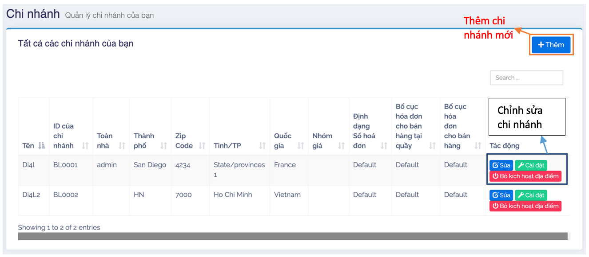589x257 pixels.
Task: Sort by Toàn nhà column arrows
Action: (x=122, y=146)
